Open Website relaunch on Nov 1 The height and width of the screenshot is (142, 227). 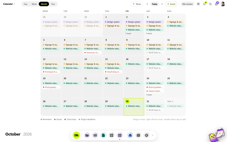pyautogui.click(x=175, y=106)
